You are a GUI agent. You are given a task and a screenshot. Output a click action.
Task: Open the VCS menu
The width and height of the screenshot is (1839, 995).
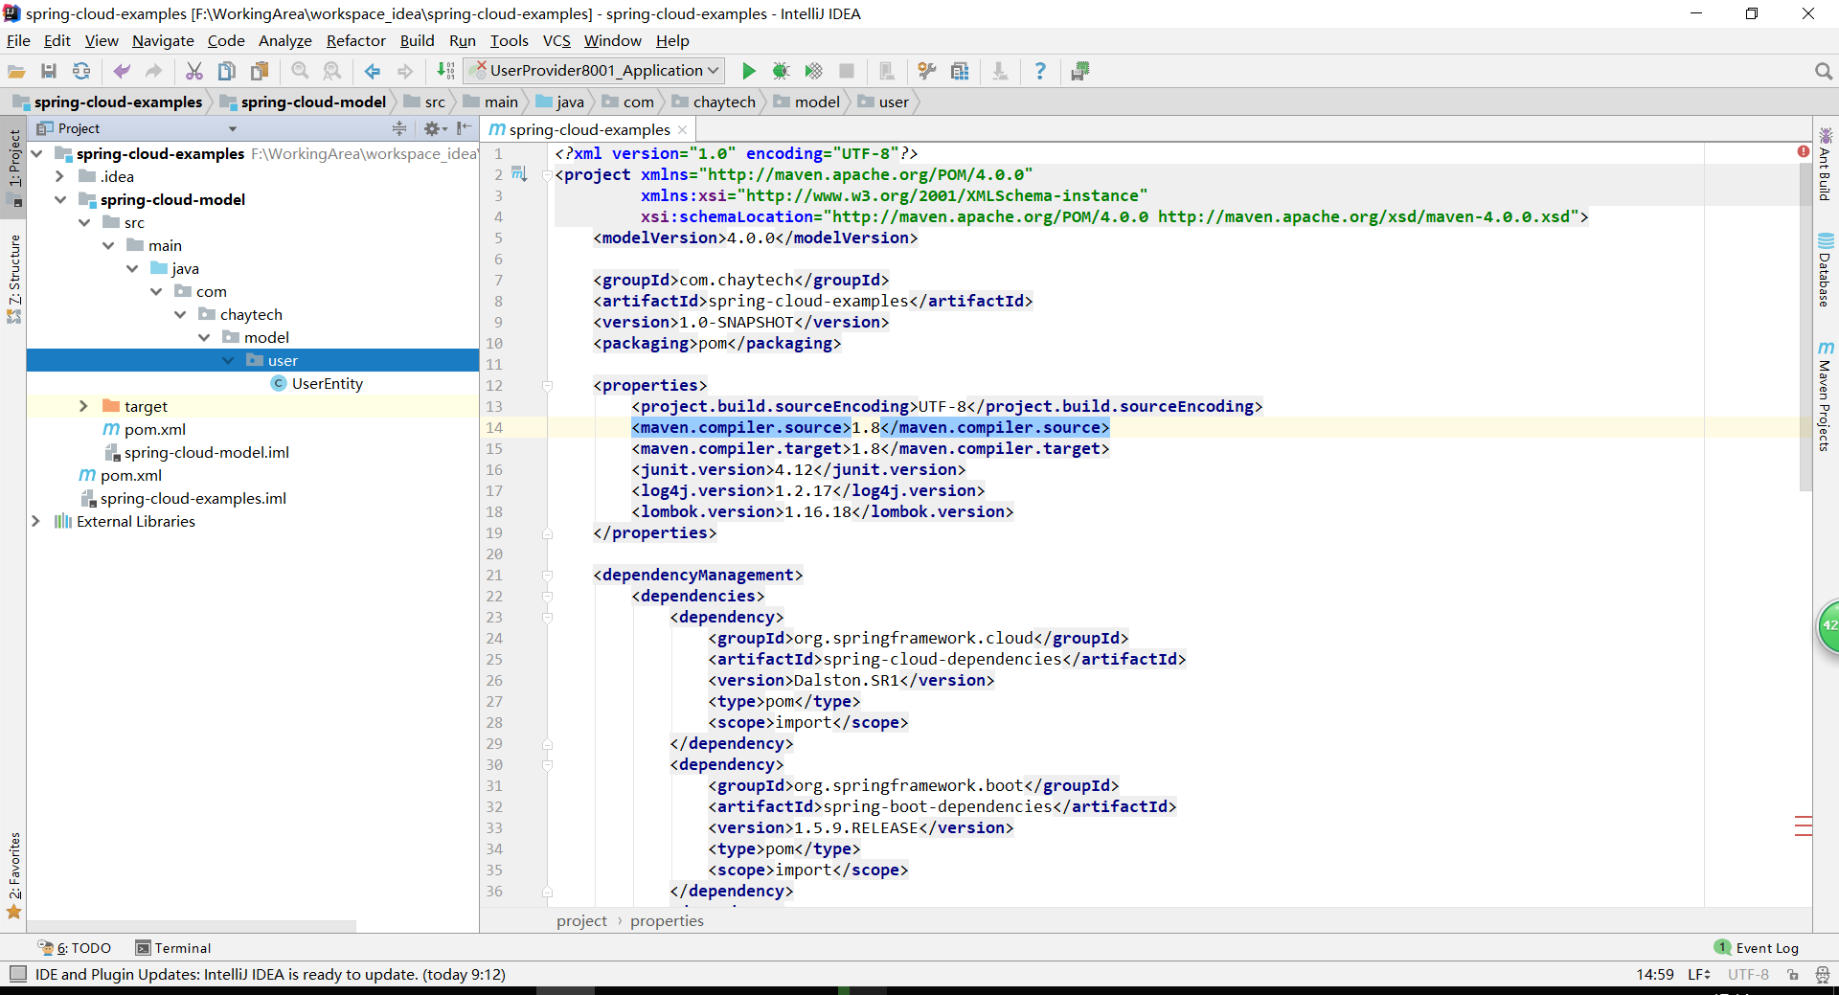556,40
